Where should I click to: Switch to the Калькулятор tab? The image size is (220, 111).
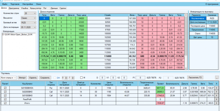pos(36,8)
